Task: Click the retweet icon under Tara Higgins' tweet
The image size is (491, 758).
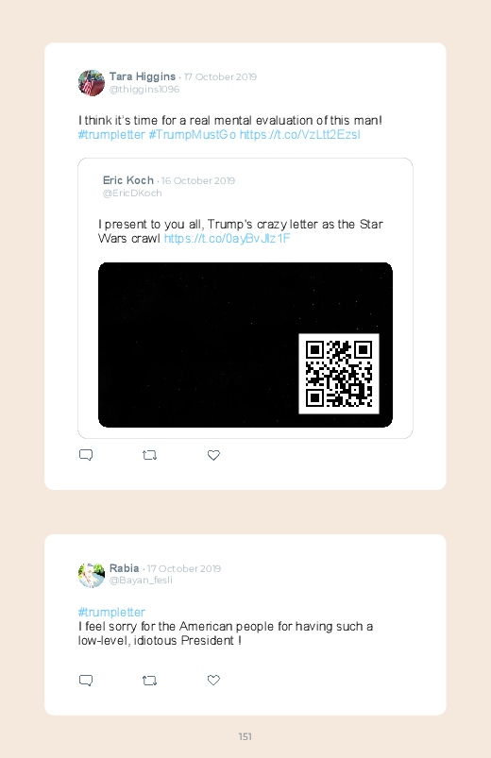Action: pos(149,455)
